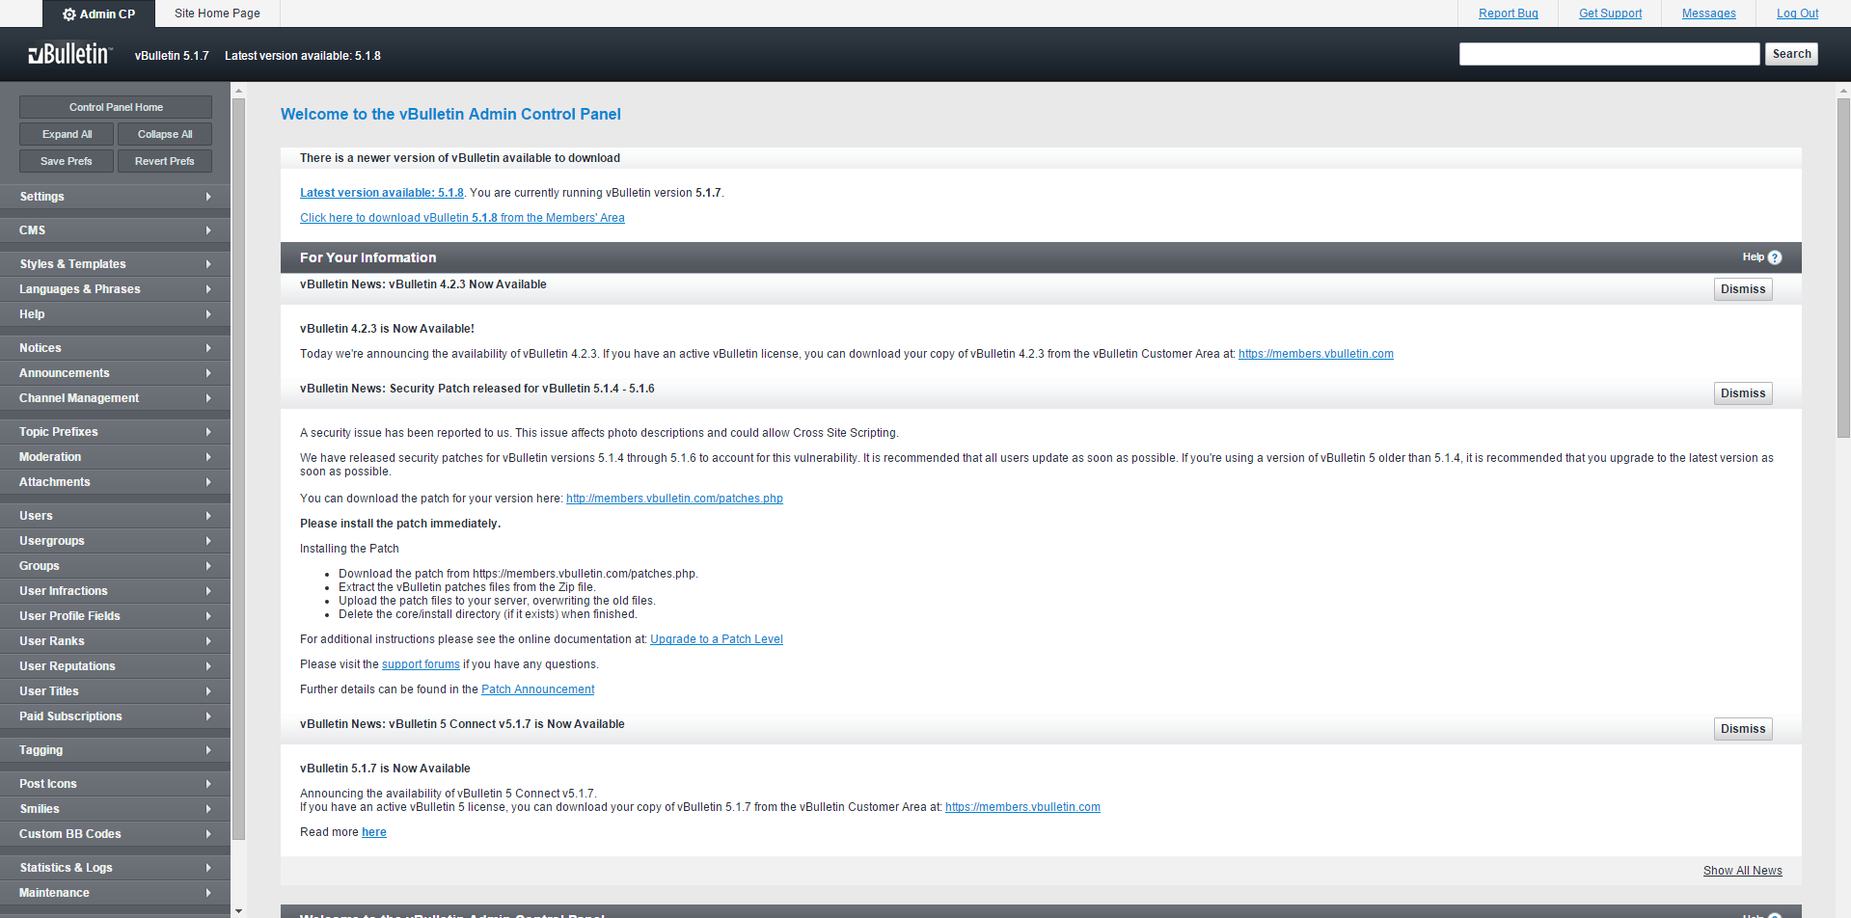The width and height of the screenshot is (1851, 918).
Task: Open Messages in top bar
Action: click(1708, 13)
